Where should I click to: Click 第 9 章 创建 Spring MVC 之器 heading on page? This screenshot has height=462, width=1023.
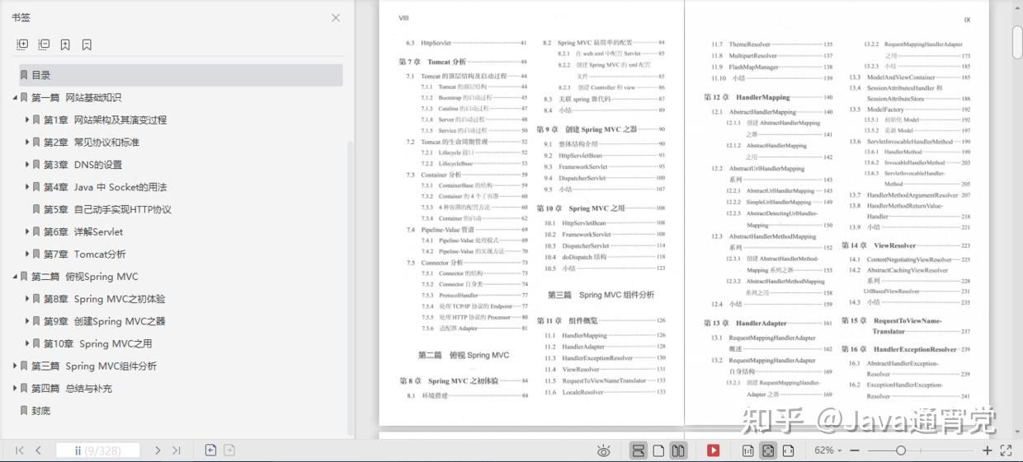[587, 129]
